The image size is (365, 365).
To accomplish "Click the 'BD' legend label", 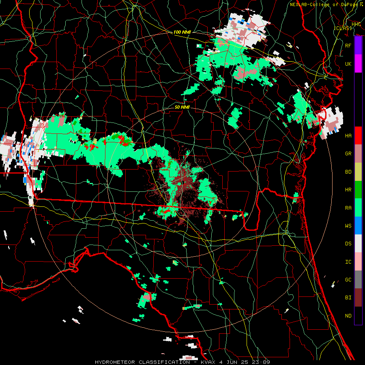I will (348, 172).
